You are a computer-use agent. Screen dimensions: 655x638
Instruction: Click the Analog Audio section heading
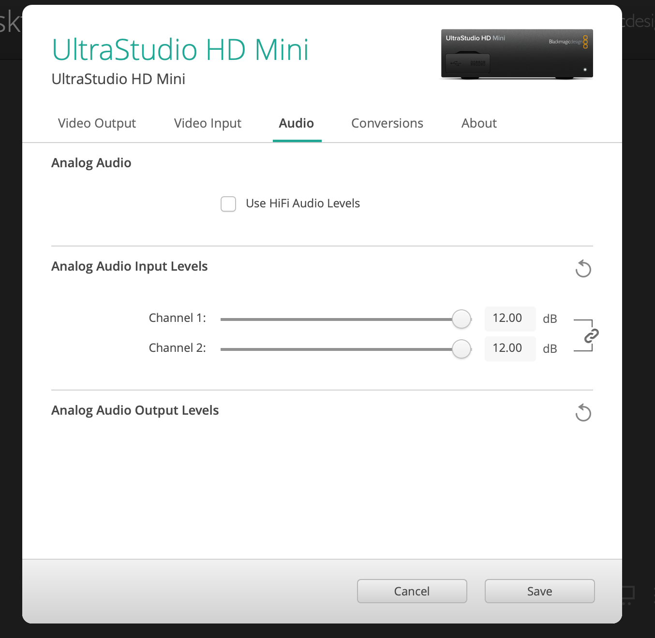coord(91,163)
